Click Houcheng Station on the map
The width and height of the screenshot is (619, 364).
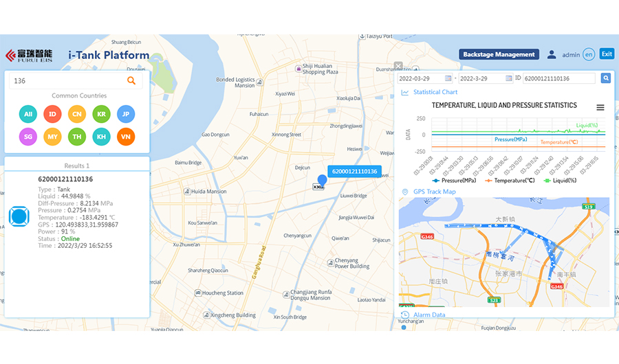coord(219,293)
